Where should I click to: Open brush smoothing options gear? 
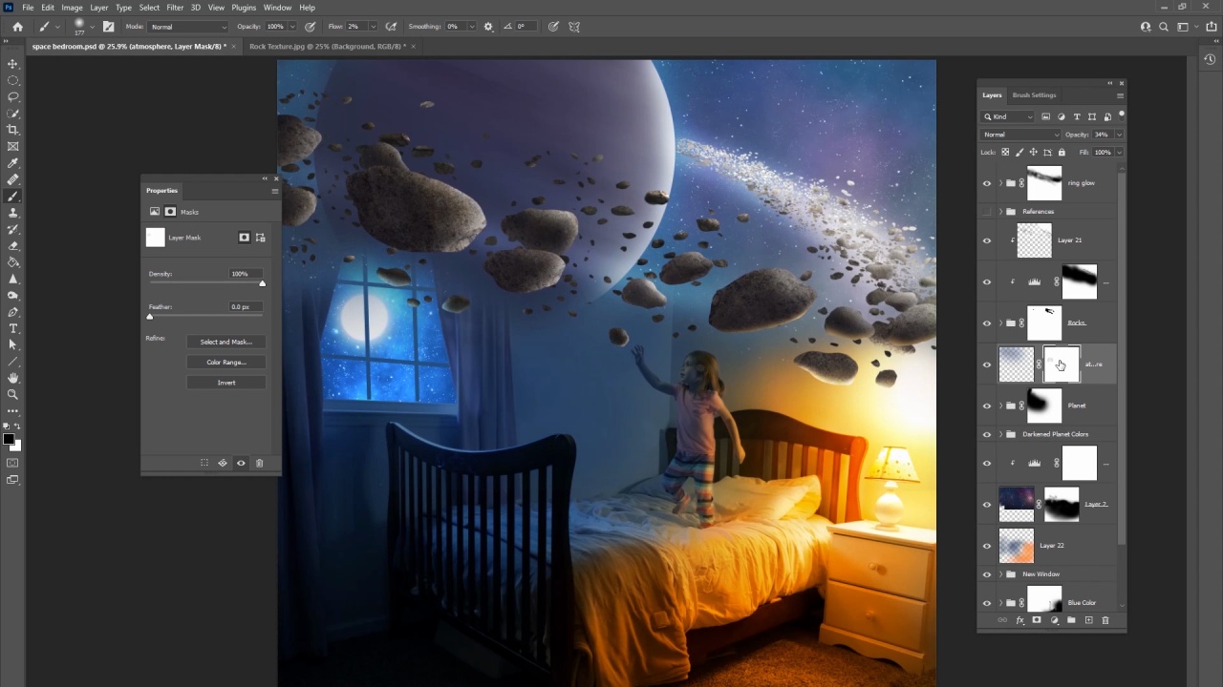pyautogui.click(x=488, y=27)
